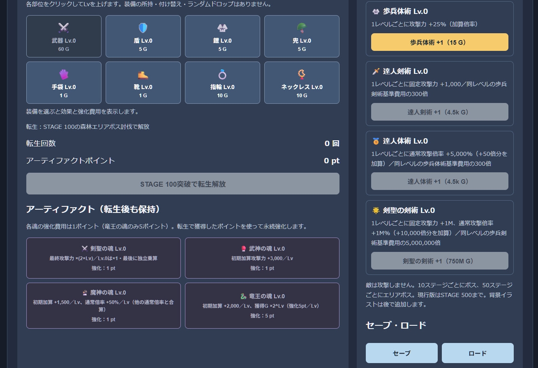Viewport: 538px width, 368px height.
Task: Click the green helmet icon on 兜 card
Action: (302, 28)
